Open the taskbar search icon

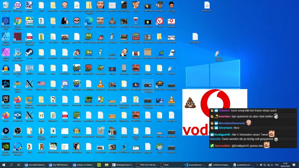tap(11, 165)
